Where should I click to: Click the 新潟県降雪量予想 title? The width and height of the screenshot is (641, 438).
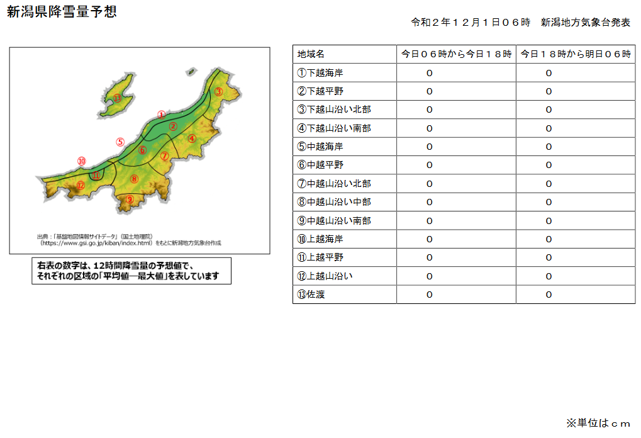pos(63,10)
